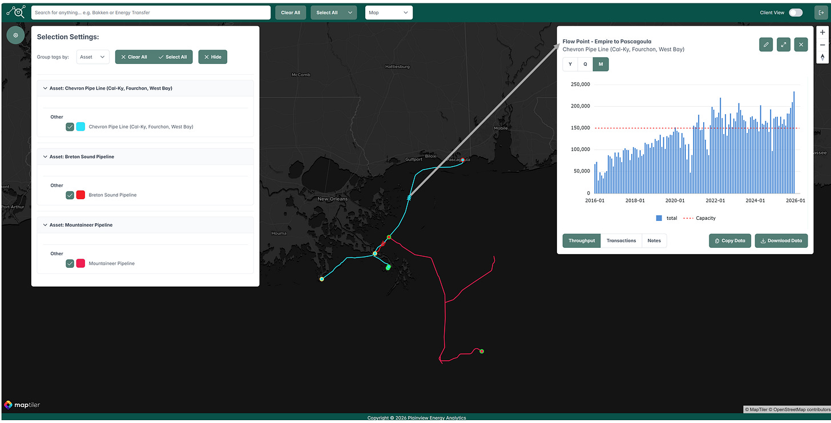Click Select All in Selection Settings
This screenshot has height=423, width=831.
tap(173, 57)
